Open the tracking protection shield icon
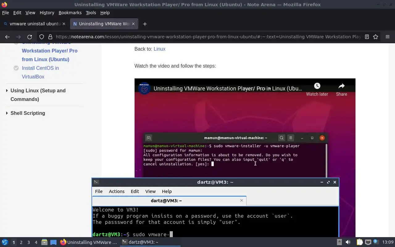Image resolution: width=395 pixels, height=247 pixels. (x=42, y=37)
